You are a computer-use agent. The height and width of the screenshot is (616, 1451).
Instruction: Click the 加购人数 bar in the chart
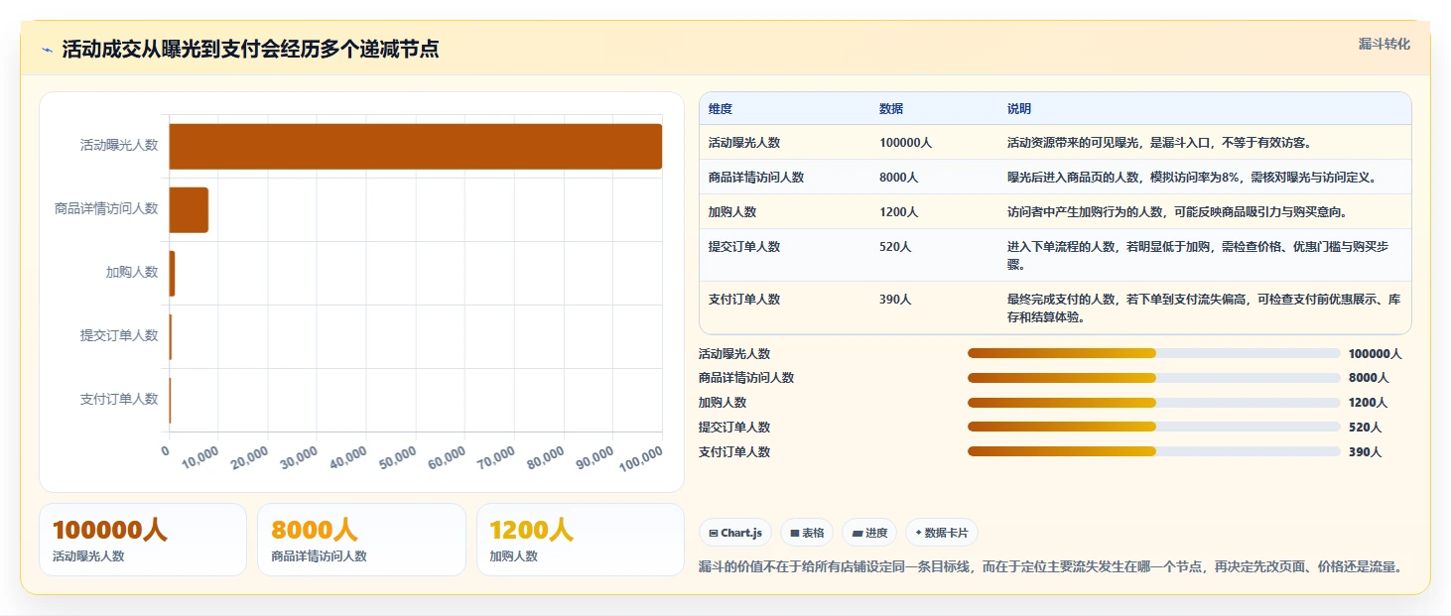(x=172, y=273)
